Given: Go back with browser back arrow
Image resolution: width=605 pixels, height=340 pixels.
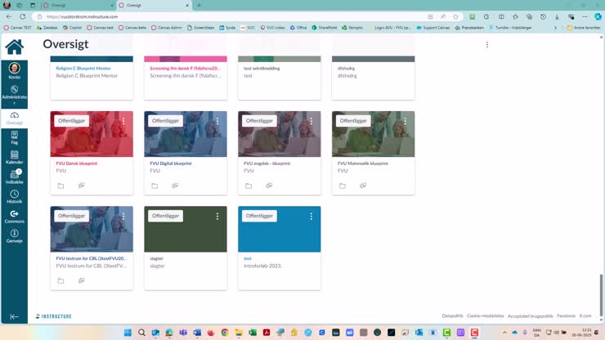Looking at the screenshot, I should pyautogui.click(x=9, y=16).
